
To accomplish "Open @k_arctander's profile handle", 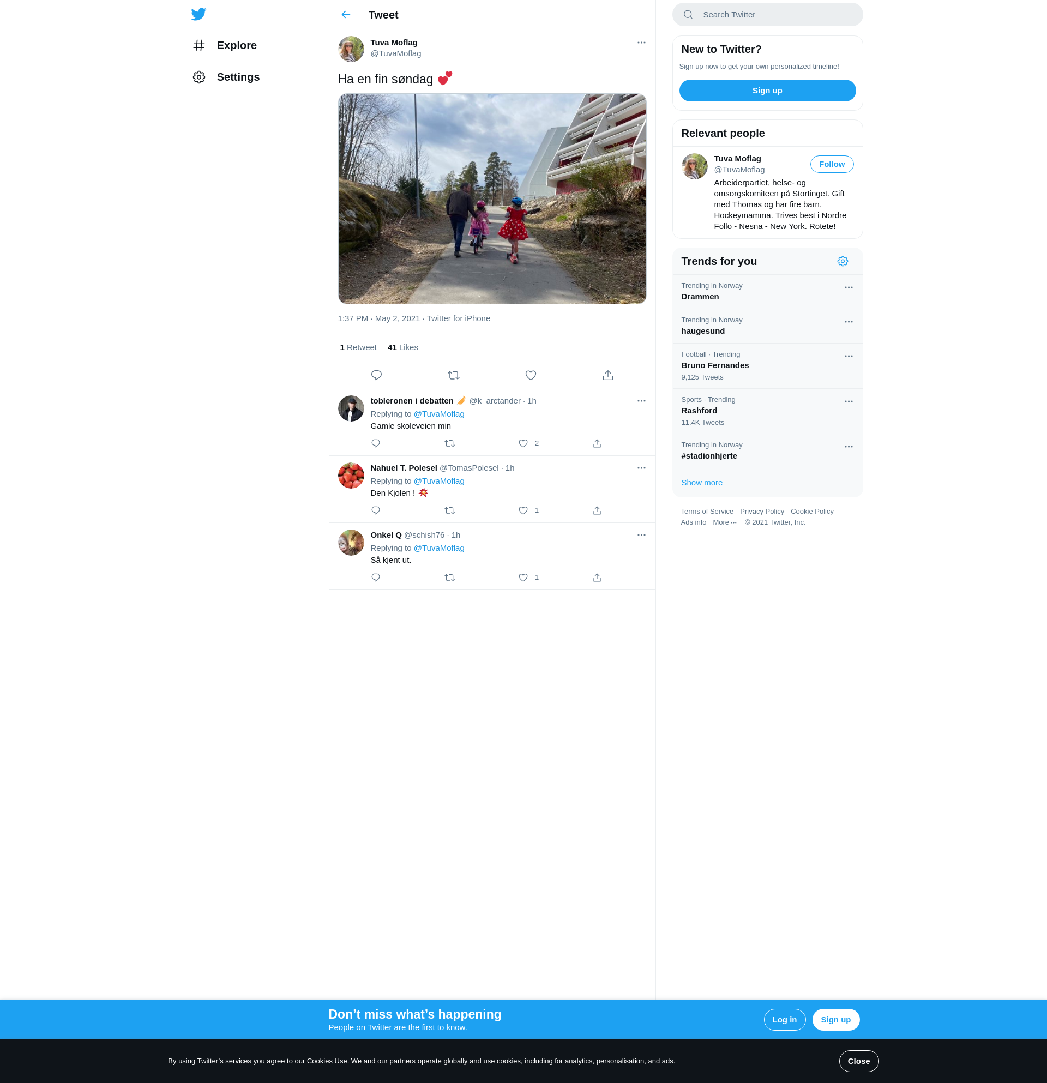I will coord(495,401).
